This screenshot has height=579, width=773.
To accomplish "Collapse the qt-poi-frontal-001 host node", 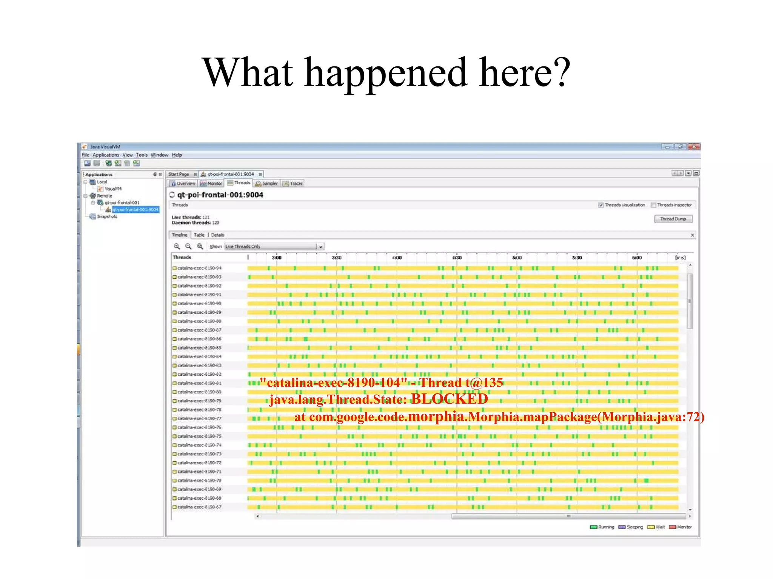I will 93,203.
